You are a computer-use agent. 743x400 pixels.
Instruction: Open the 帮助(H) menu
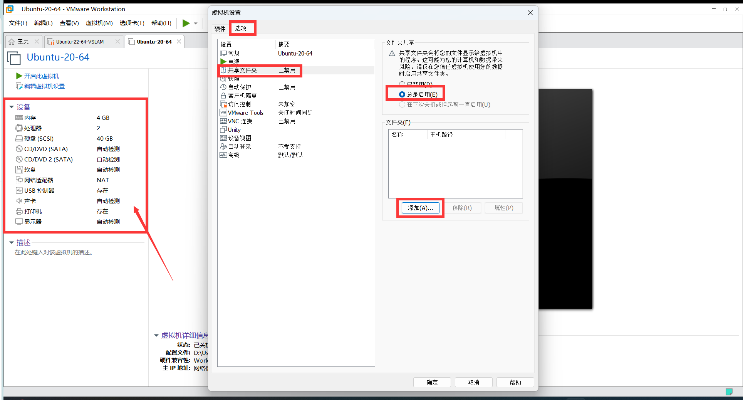(161, 23)
